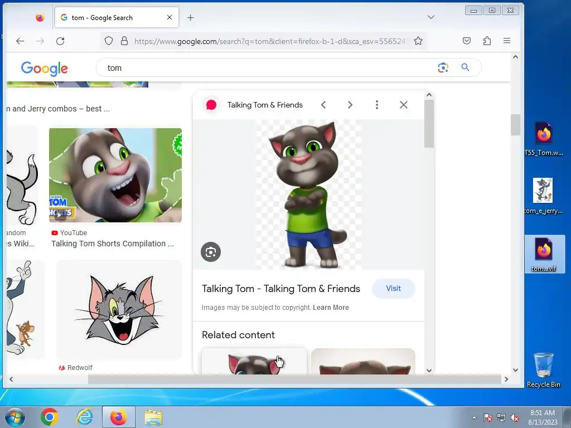Image resolution: width=571 pixels, height=428 pixels.
Task: Bookmark this page with the star
Action: point(418,41)
